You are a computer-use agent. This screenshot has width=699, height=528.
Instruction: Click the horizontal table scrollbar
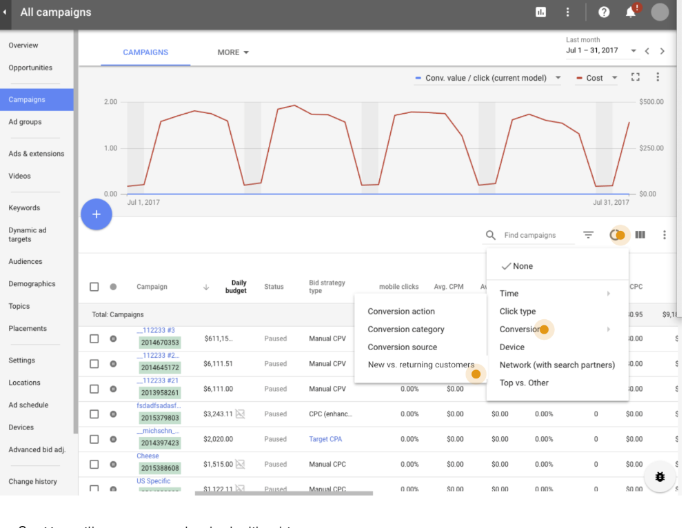pos(283,494)
